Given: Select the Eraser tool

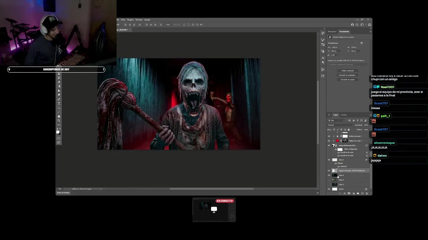Looking at the screenshot, I should tap(59, 82).
